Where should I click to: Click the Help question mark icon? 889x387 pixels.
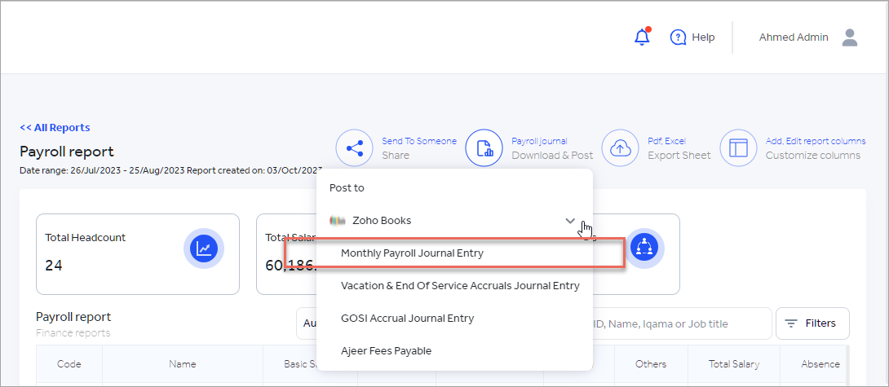678,37
